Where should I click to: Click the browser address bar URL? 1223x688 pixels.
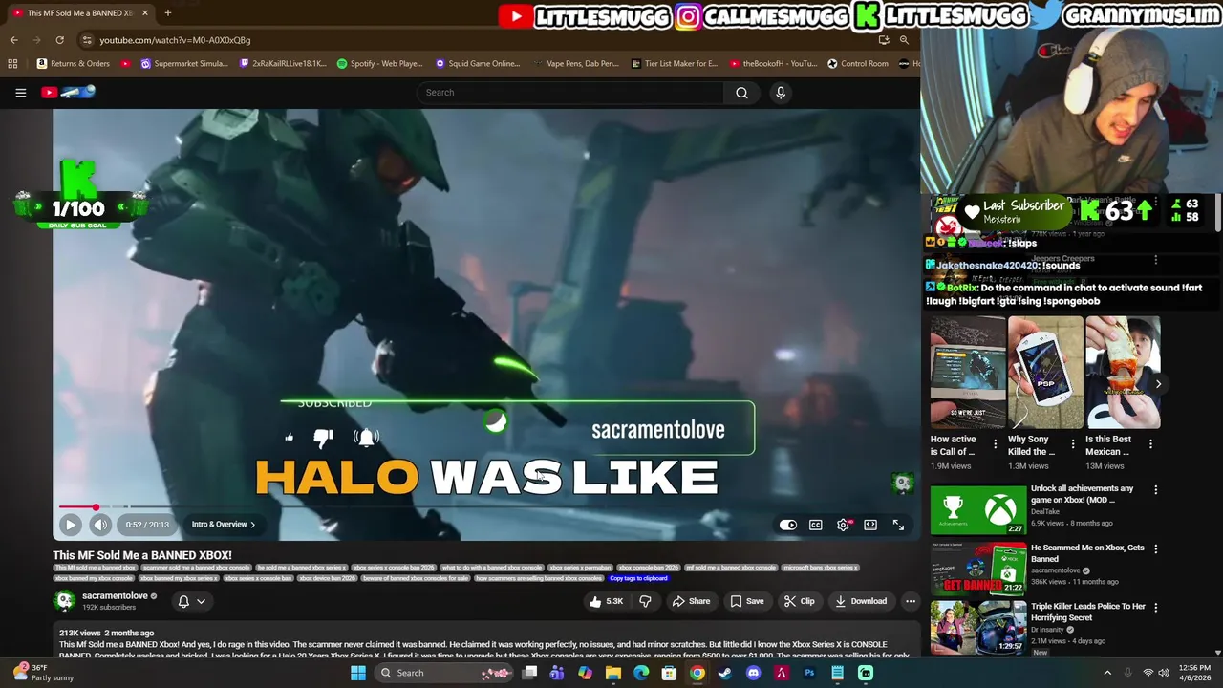175,40
